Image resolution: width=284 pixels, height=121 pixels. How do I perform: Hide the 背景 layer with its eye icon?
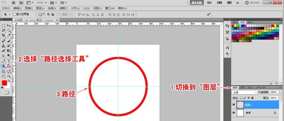click(x=234, y=113)
